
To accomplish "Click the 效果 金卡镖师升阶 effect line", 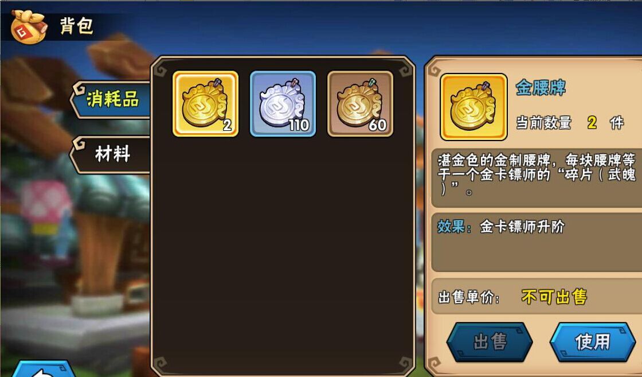I will [x=501, y=227].
